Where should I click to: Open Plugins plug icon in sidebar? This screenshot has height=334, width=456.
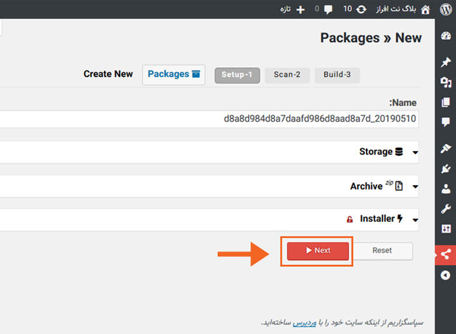(446, 169)
